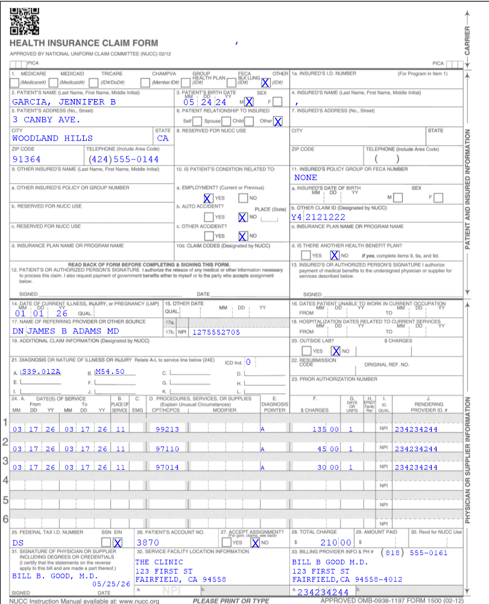This screenshot has height=604, width=489.
Task: Select Other Claim ID 2121222
Action: (x=326, y=217)
